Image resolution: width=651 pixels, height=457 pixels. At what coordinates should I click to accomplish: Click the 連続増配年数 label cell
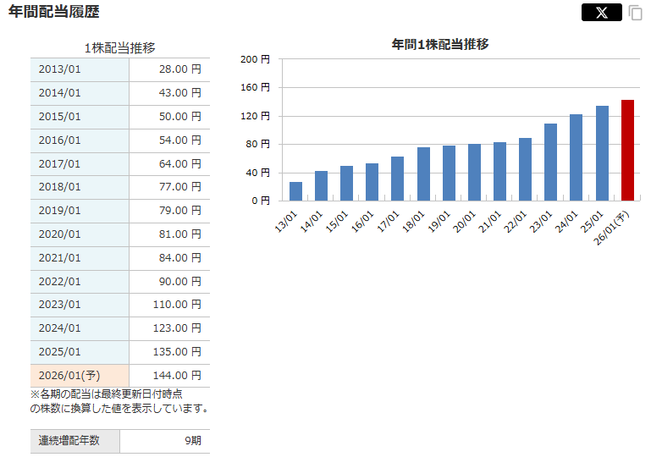(x=75, y=441)
